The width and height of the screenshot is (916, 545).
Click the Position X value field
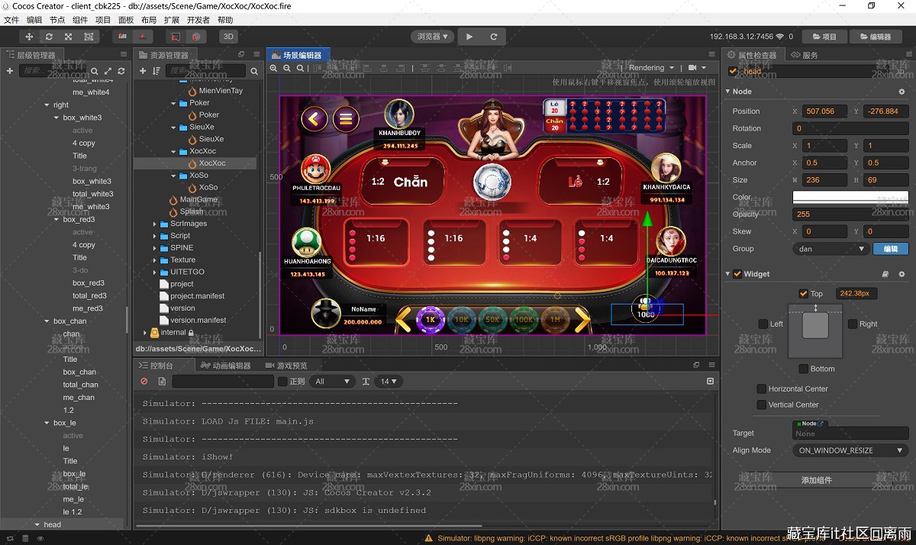pyautogui.click(x=825, y=111)
